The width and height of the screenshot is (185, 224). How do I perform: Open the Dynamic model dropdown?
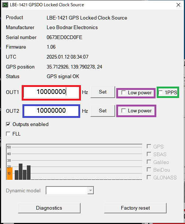click(x=90, y=190)
